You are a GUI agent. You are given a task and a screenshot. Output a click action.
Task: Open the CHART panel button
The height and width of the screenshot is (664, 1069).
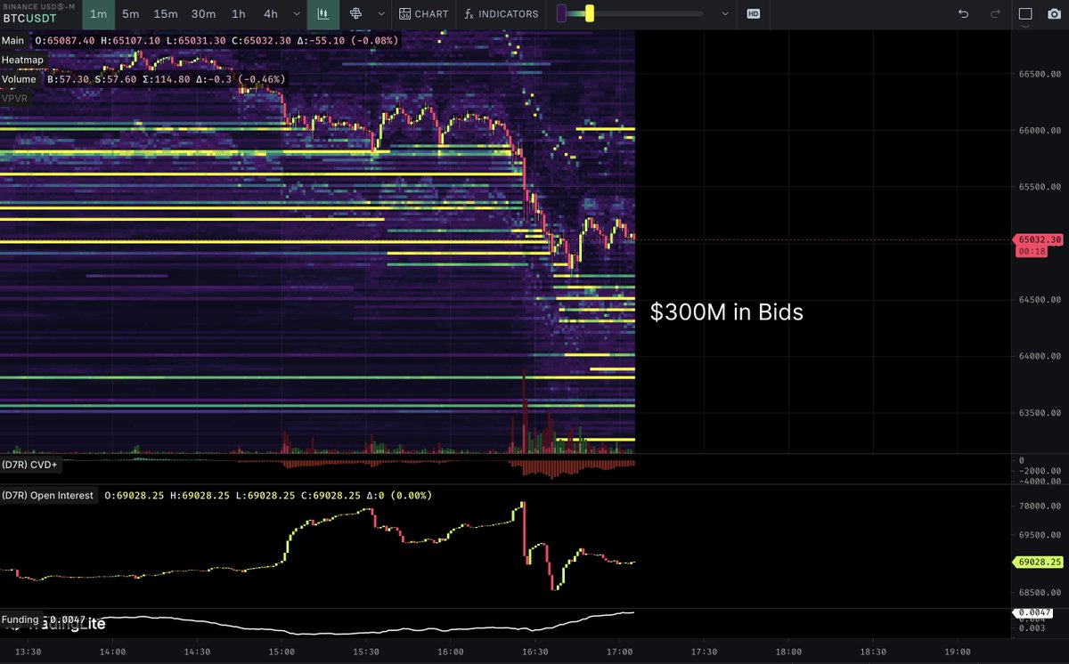coord(424,14)
